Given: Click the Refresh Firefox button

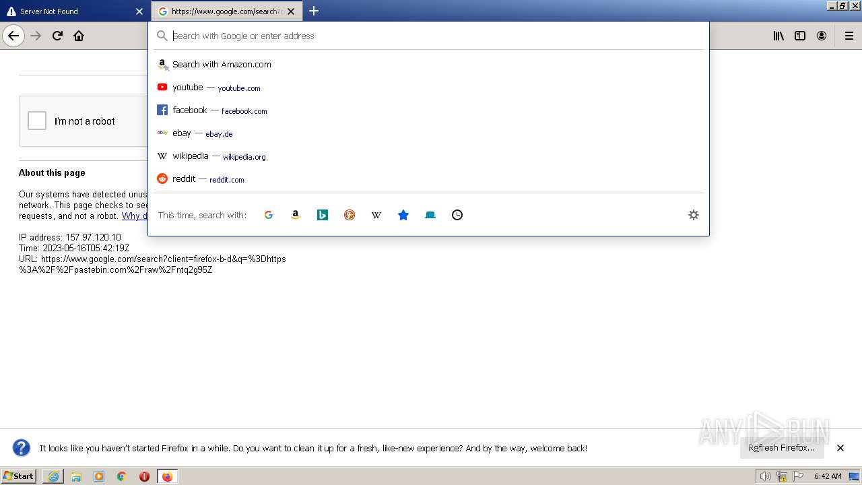Looking at the screenshot, I should [x=781, y=448].
